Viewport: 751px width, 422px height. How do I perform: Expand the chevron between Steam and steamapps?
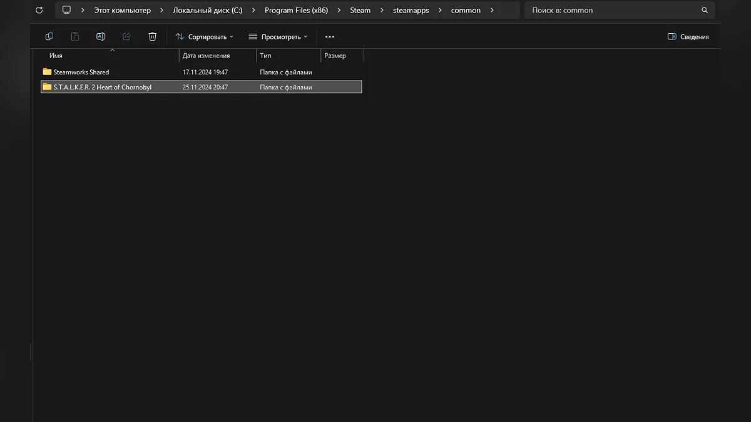(382, 11)
